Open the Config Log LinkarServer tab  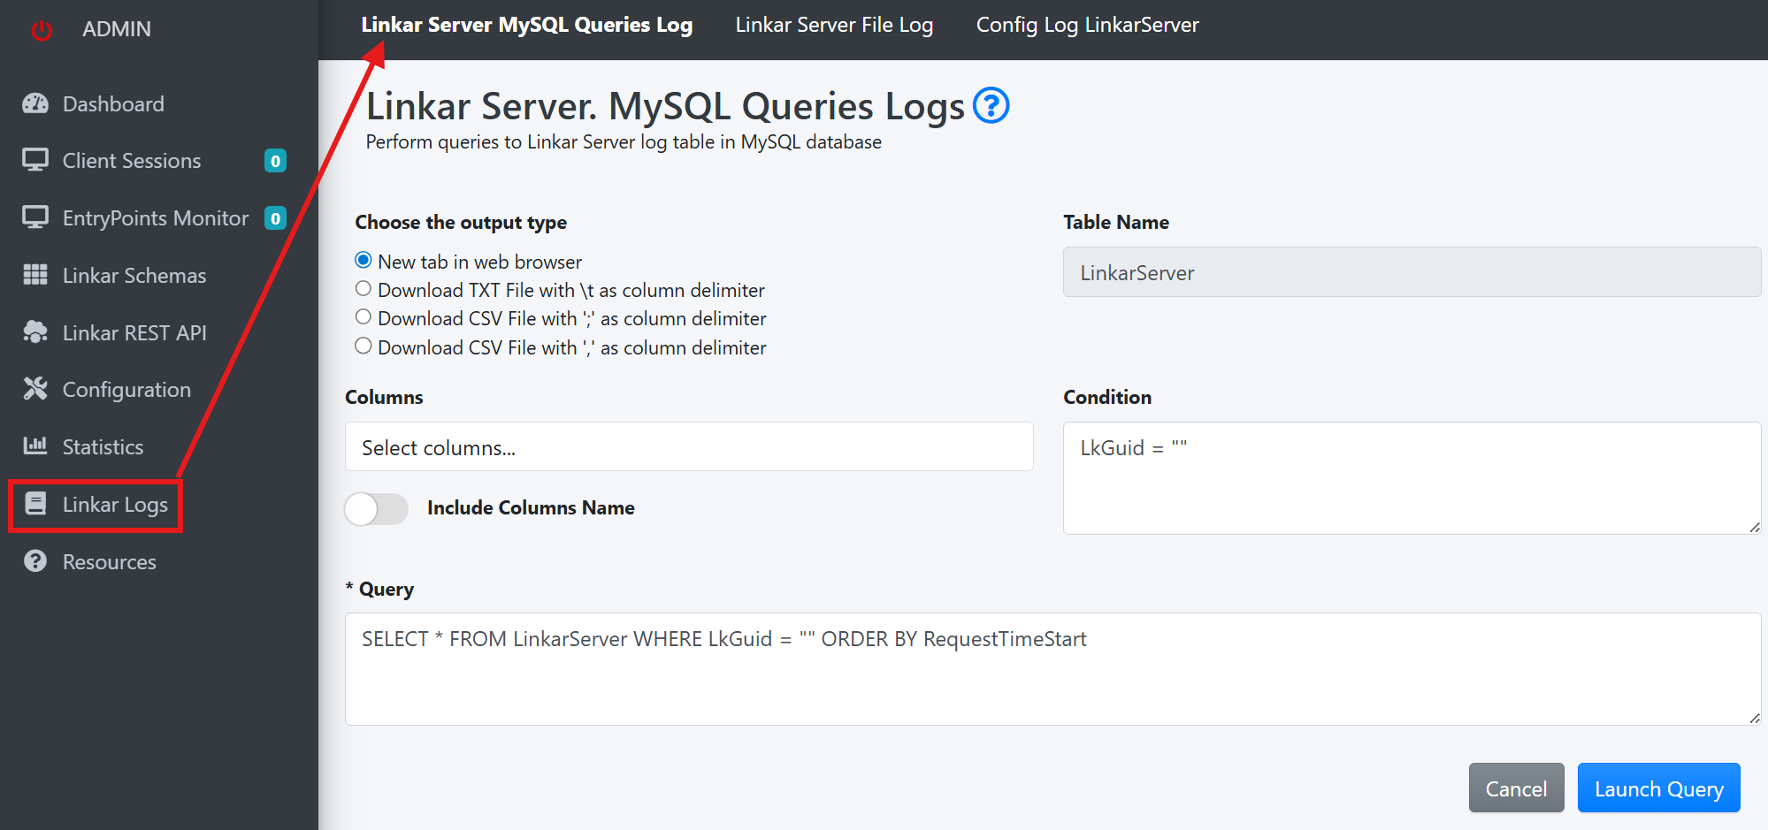1087,26
